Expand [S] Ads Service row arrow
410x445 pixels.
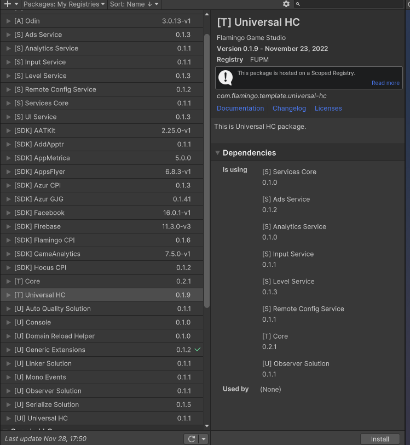pyautogui.click(x=9, y=35)
